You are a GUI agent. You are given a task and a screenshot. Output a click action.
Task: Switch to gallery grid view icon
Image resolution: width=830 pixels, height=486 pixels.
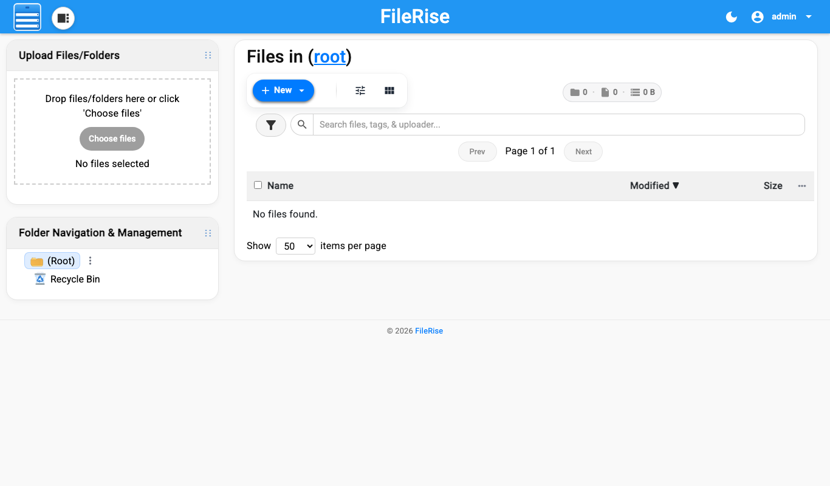click(389, 91)
